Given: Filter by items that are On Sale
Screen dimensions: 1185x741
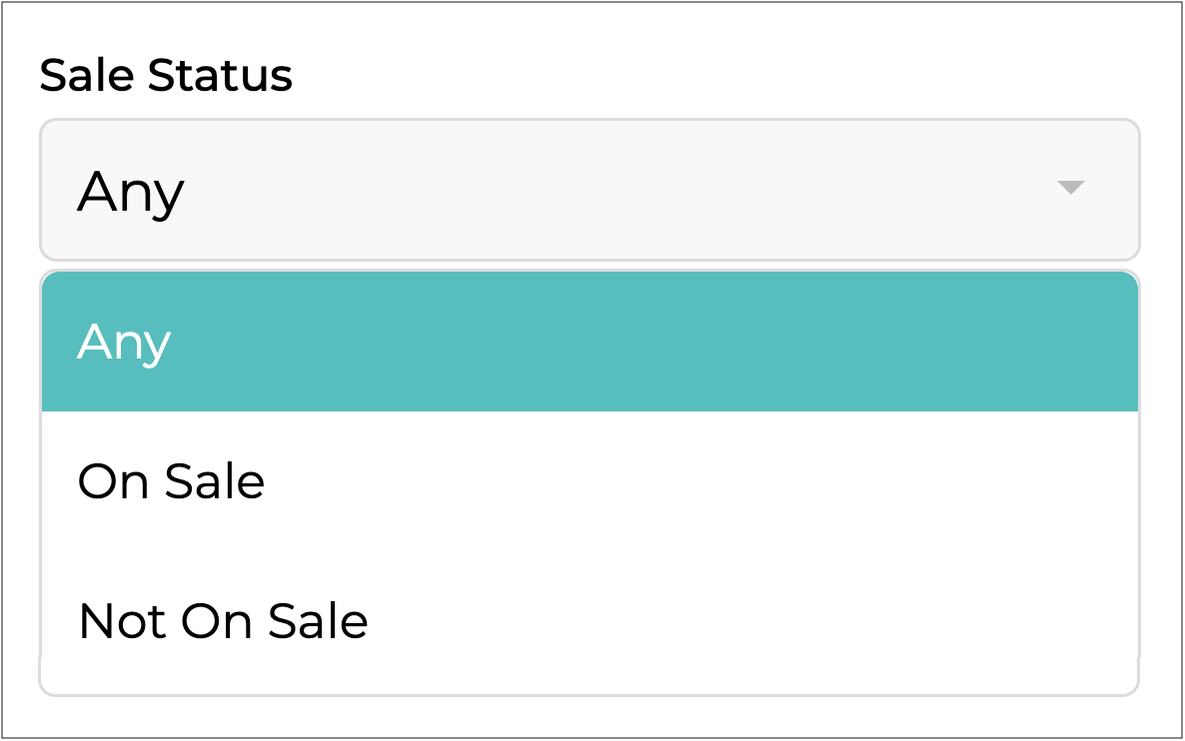Looking at the screenshot, I should [x=590, y=481].
